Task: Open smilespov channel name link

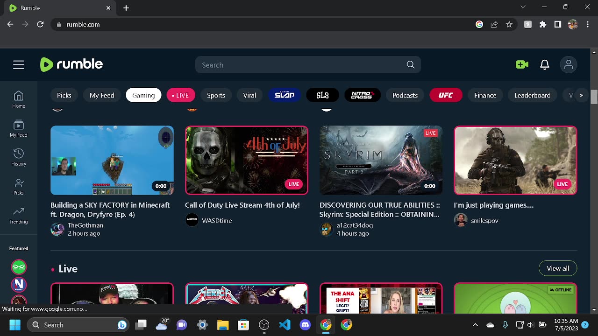Action: tap(484, 220)
